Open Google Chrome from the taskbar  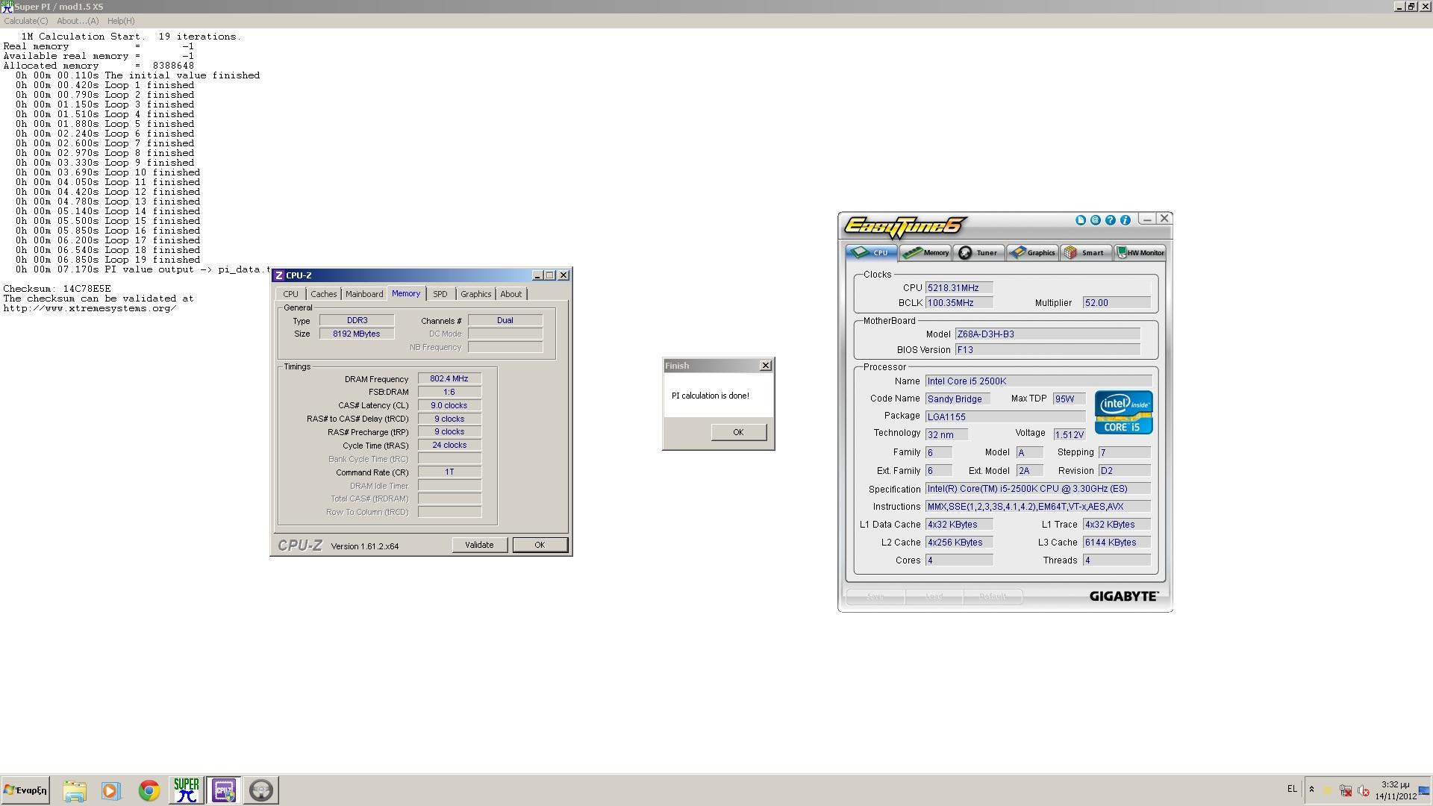coord(149,790)
